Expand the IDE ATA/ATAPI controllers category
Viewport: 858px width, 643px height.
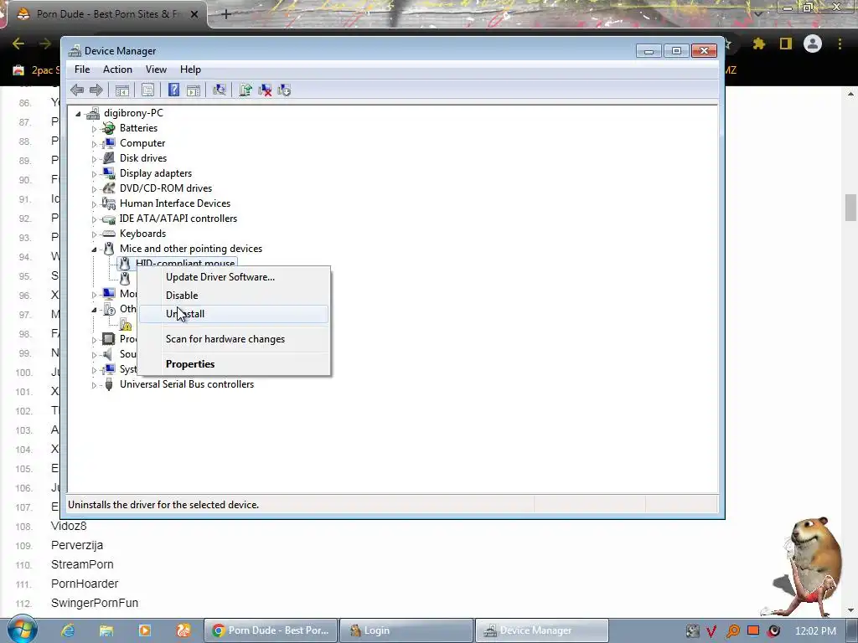94,219
